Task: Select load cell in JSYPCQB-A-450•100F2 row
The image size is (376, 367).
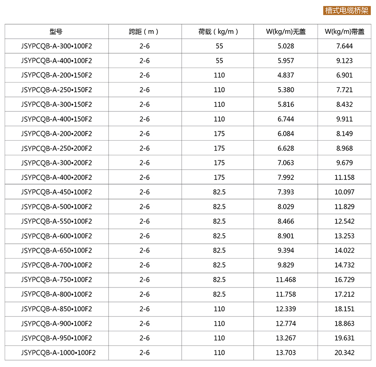Action: 219,192
